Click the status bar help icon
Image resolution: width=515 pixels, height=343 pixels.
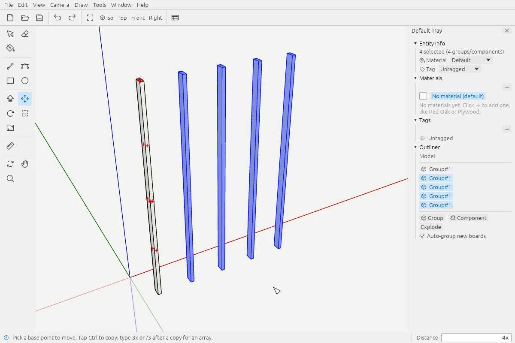pos(6,337)
